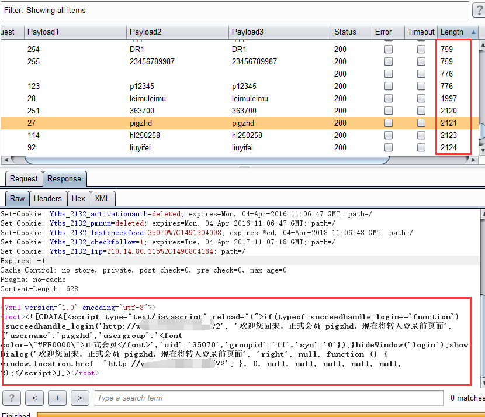This screenshot has height=417, width=485.
Task: Click the Content-Length: 628 header line
Action: pos(39,289)
